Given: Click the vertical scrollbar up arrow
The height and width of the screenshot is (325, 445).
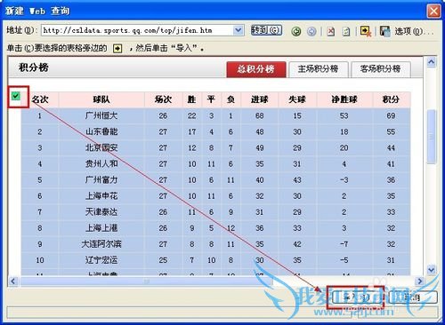Looking at the screenshot, I should click(431, 62).
